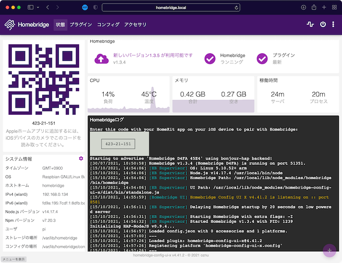342x263 pixels.
Task: Click the CPU widget title
Action: [x=95, y=81]
